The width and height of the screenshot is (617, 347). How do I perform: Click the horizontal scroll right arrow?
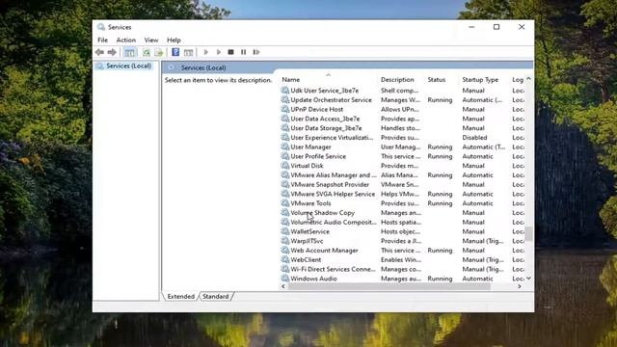tap(520, 286)
